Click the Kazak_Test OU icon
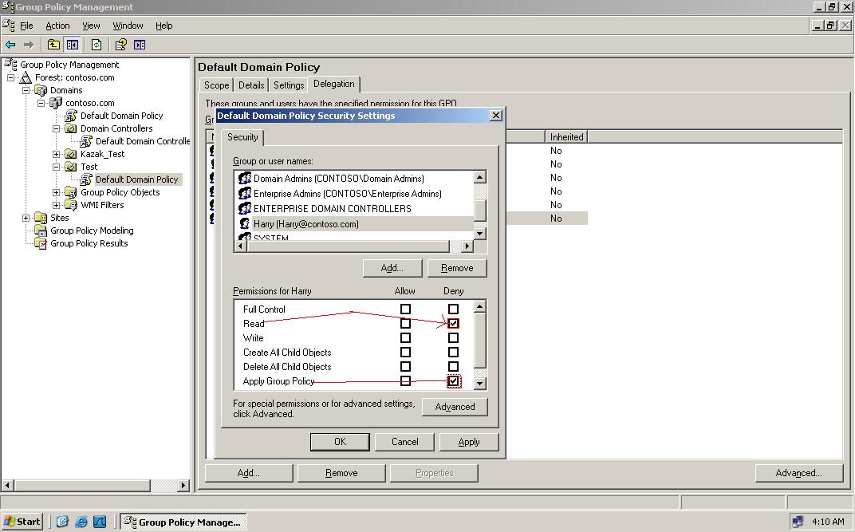855x532 pixels. [71, 154]
